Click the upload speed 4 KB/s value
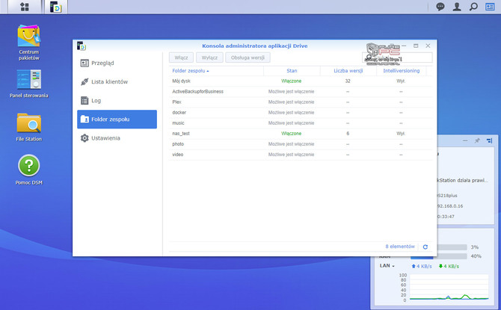Screen dimensions: 501x310 (x=422, y=266)
